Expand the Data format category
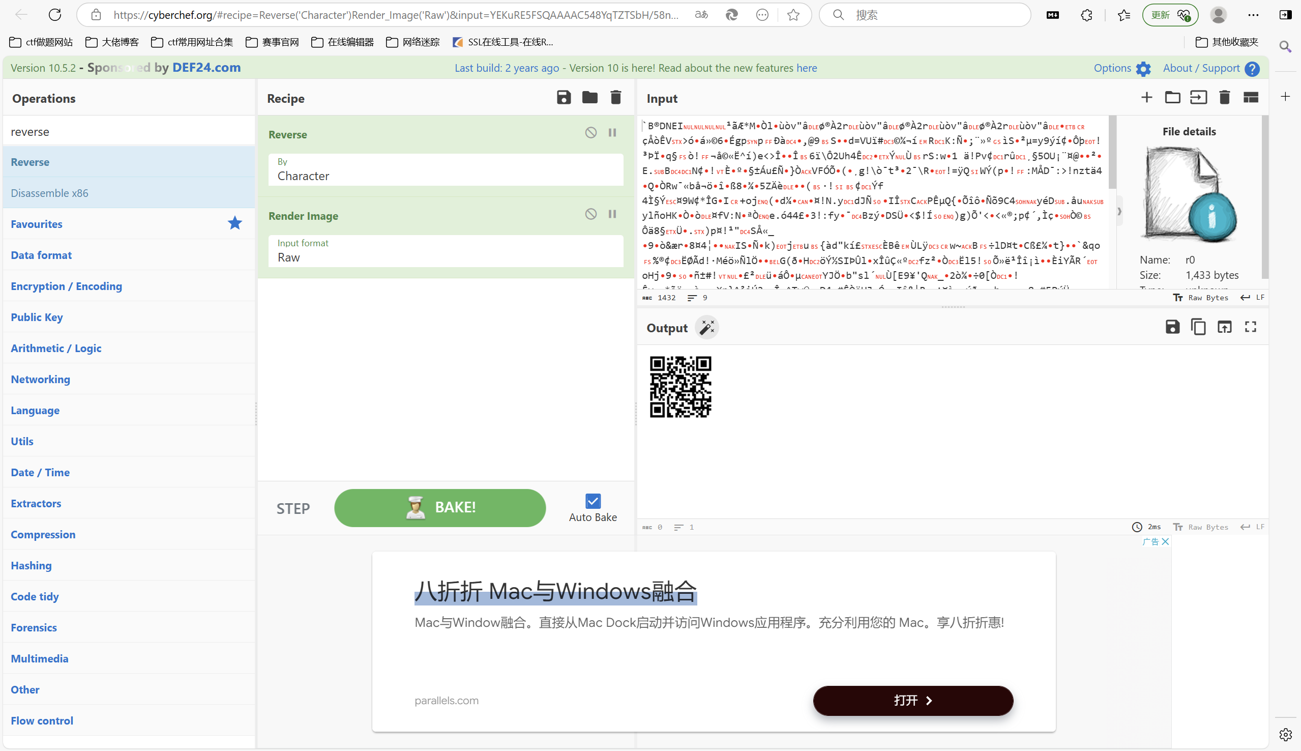This screenshot has width=1301, height=751. (x=128, y=255)
